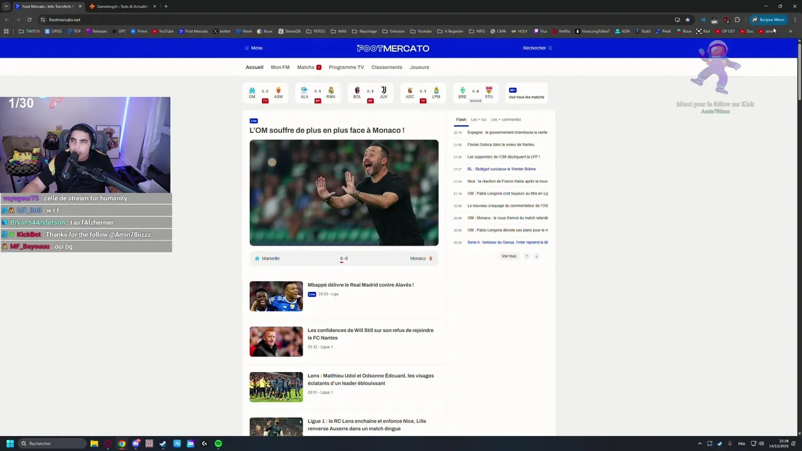This screenshot has height=451, width=802.
Task: Click the up arrow in Flash list
Action: 526,256
